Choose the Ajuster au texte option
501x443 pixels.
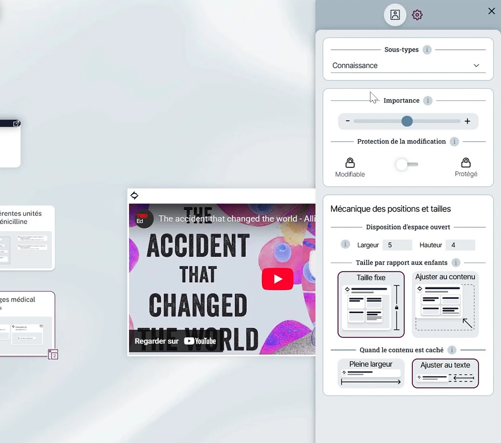pos(445,373)
